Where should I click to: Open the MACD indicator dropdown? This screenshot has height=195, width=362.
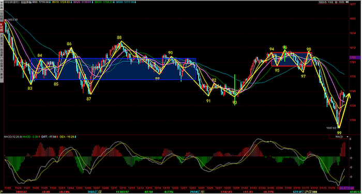(x=339, y=137)
